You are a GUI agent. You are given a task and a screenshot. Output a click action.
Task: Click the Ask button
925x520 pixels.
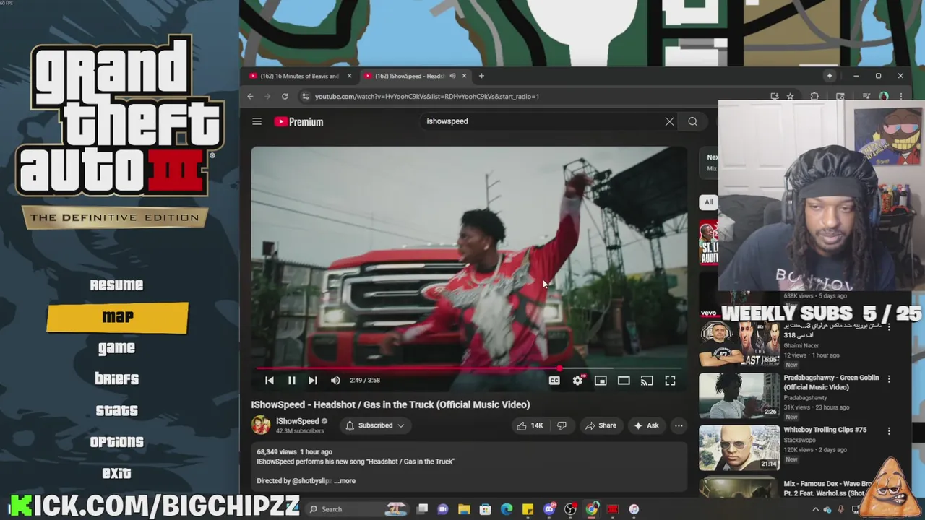point(646,425)
